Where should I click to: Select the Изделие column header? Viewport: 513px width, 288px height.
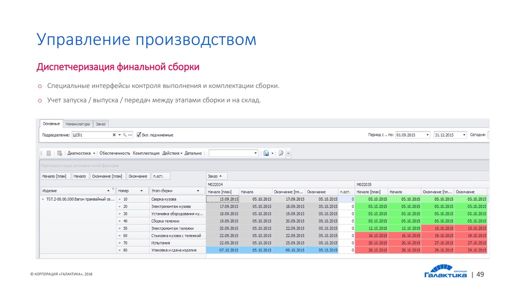[x=78, y=190]
